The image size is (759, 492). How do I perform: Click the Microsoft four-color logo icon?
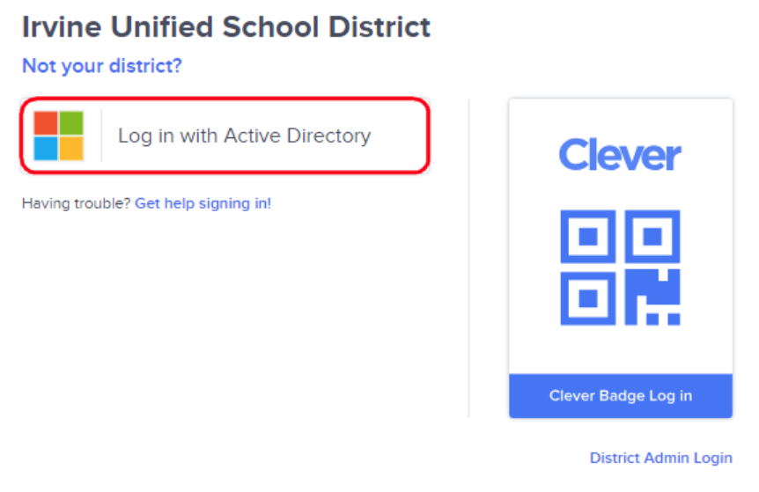[59, 136]
